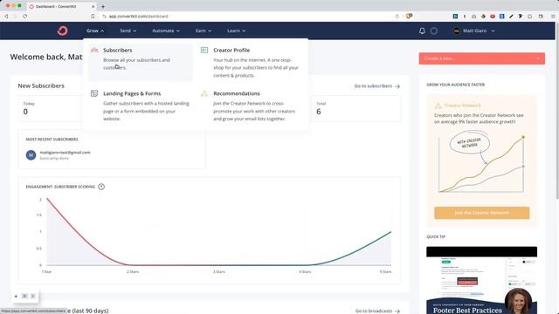Open the browser hamburger menu
Image resolution: width=559 pixels, height=314 pixels.
pyautogui.click(x=553, y=17)
